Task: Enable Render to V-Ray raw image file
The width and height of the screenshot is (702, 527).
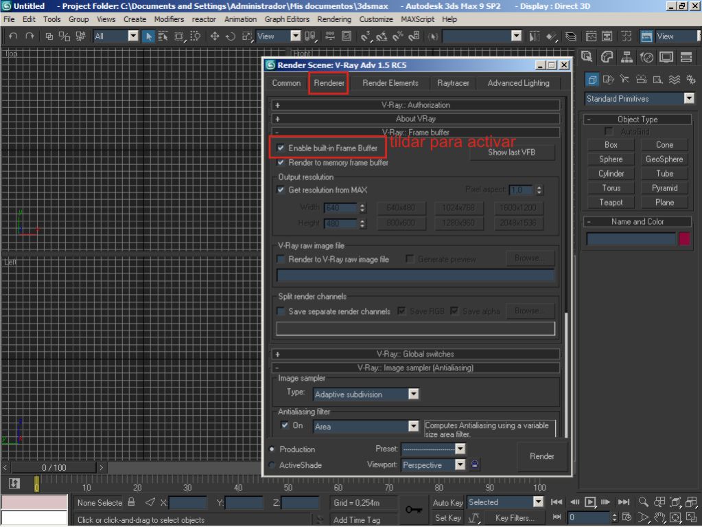Action: (x=281, y=259)
